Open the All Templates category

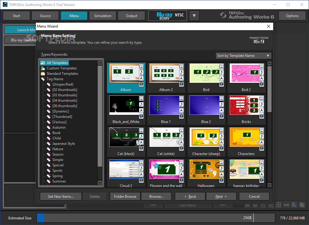pos(54,63)
